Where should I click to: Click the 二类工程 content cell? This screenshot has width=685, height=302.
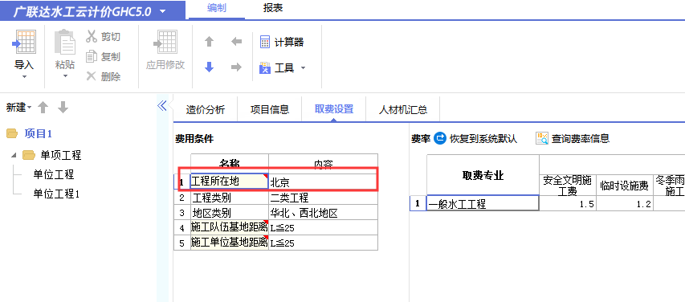point(323,198)
